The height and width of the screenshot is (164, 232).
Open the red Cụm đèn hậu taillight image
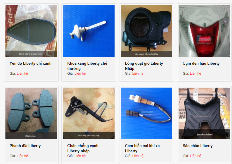point(204,31)
